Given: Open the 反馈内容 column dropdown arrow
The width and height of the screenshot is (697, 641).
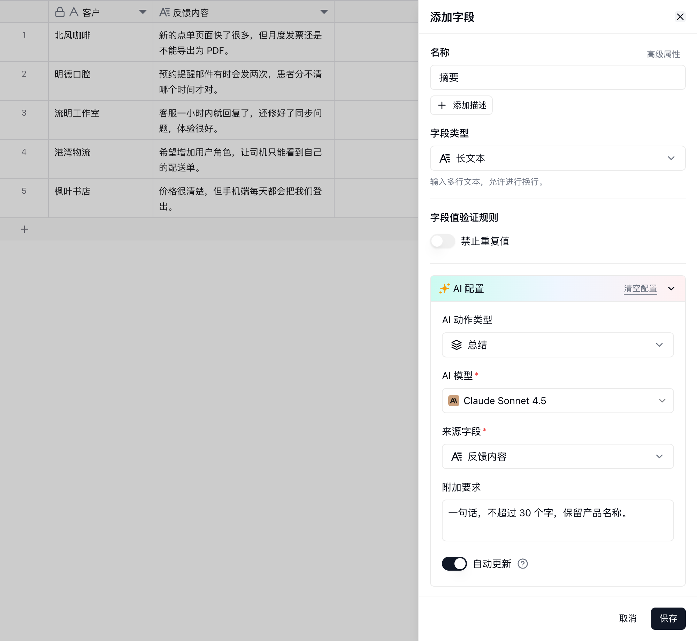Looking at the screenshot, I should click(x=324, y=12).
